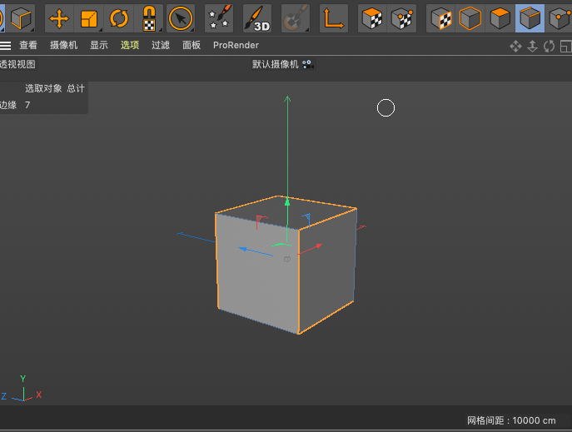This screenshot has width=572, height=432.
Task: Click the orange-top checkered cube icon
Action: point(372,18)
